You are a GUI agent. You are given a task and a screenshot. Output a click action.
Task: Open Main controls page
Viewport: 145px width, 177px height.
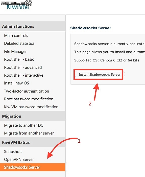tap(16, 36)
